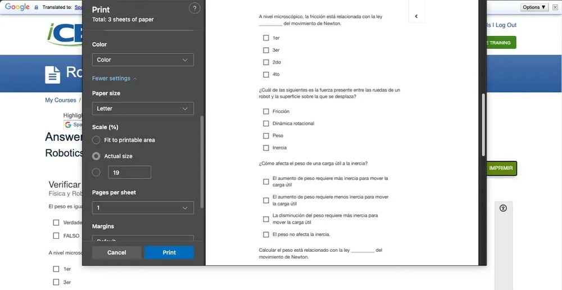Check the background page 1er checkbox
The image size is (562, 290).
coord(56,269)
